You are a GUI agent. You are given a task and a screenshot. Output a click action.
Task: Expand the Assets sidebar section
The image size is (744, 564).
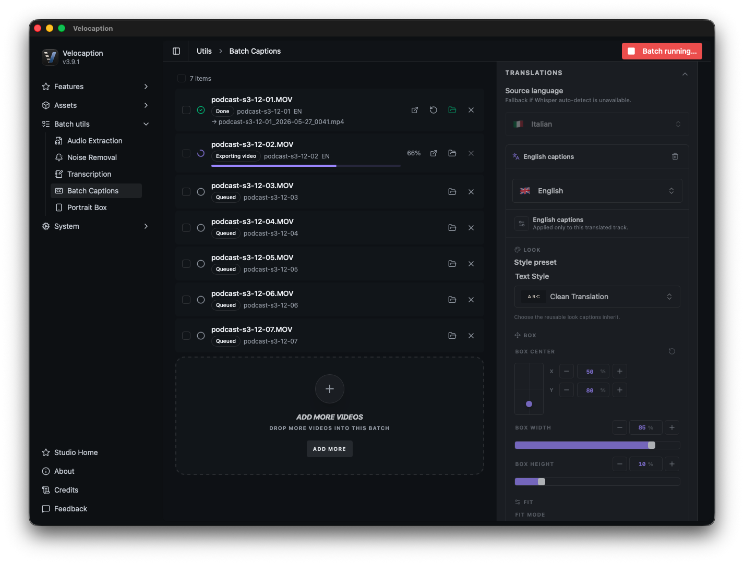coord(95,105)
